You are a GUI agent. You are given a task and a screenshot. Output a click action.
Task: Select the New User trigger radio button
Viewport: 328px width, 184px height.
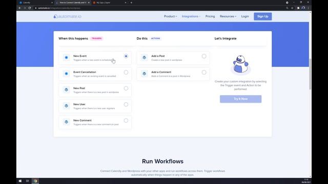pos(126,104)
